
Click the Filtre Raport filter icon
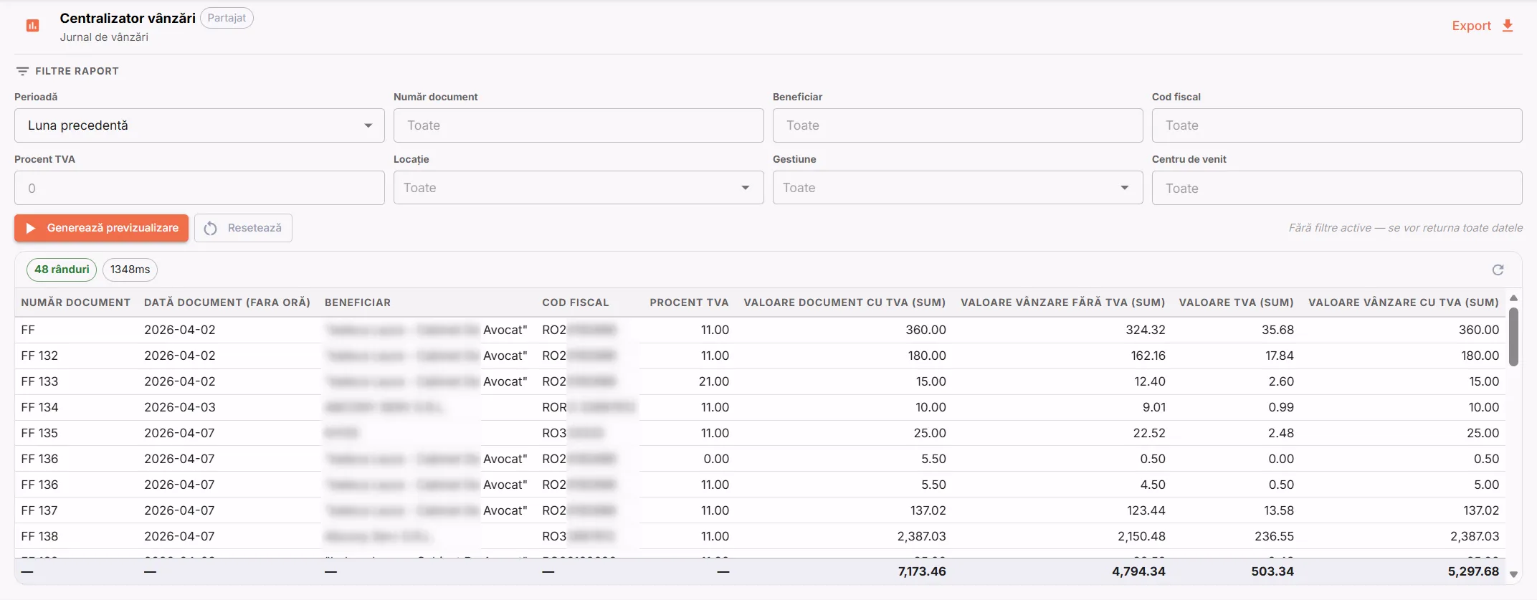coord(22,71)
